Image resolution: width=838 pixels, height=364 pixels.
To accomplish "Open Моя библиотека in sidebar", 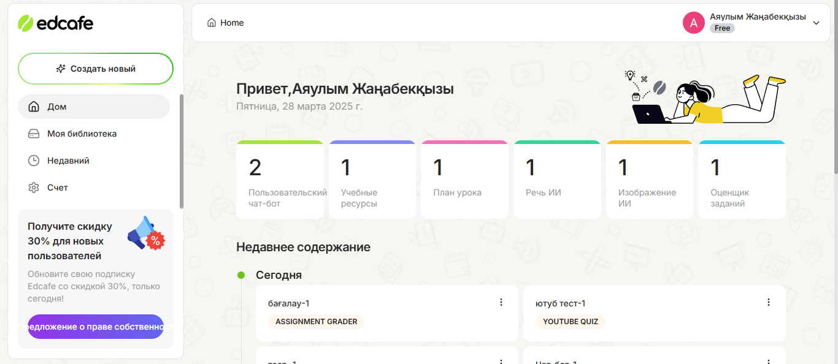I will click(x=94, y=134).
